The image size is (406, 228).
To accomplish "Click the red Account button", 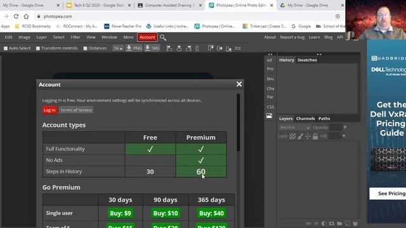I will coord(147,37).
